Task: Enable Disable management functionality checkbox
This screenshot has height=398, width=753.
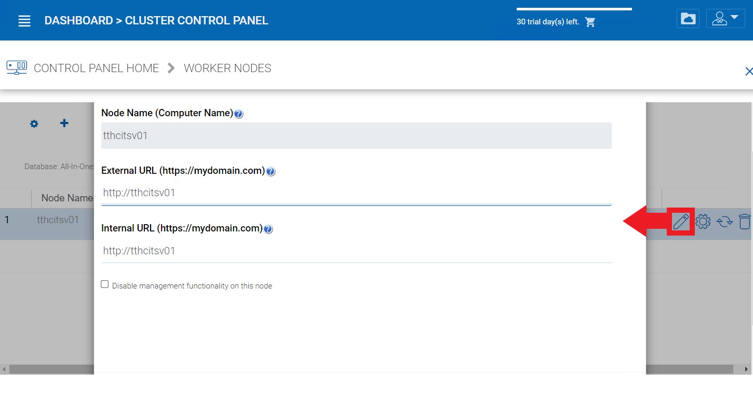Action: [105, 284]
